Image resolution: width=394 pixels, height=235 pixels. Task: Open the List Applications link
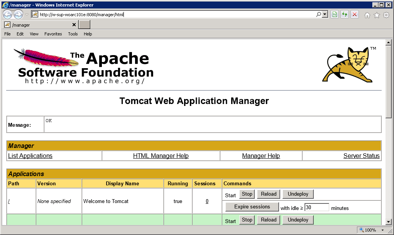tap(30, 156)
